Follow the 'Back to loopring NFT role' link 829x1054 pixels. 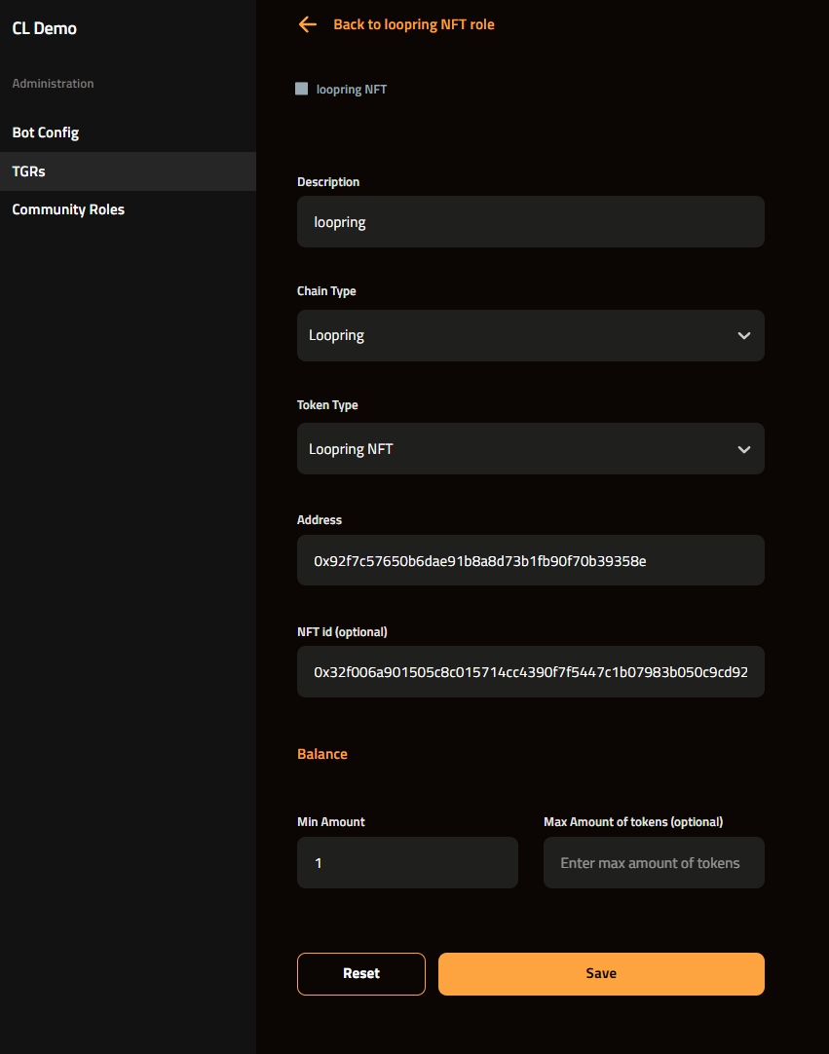[413, 24]
